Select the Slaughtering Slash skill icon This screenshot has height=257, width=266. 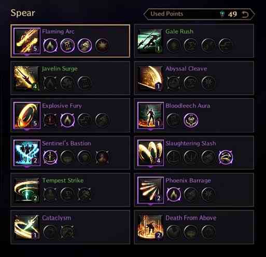[150, 153]
